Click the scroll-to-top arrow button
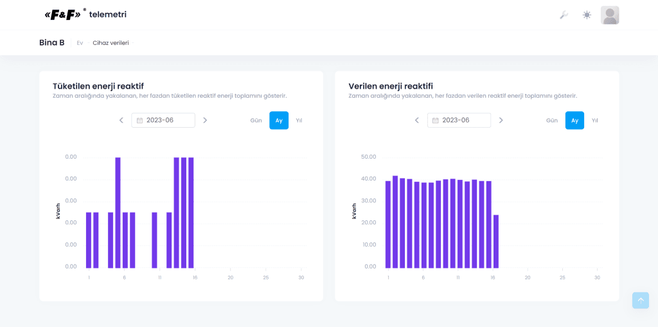The height and width of the screenshot is (327, 658). pyautogui.click(x=641, y=300)
